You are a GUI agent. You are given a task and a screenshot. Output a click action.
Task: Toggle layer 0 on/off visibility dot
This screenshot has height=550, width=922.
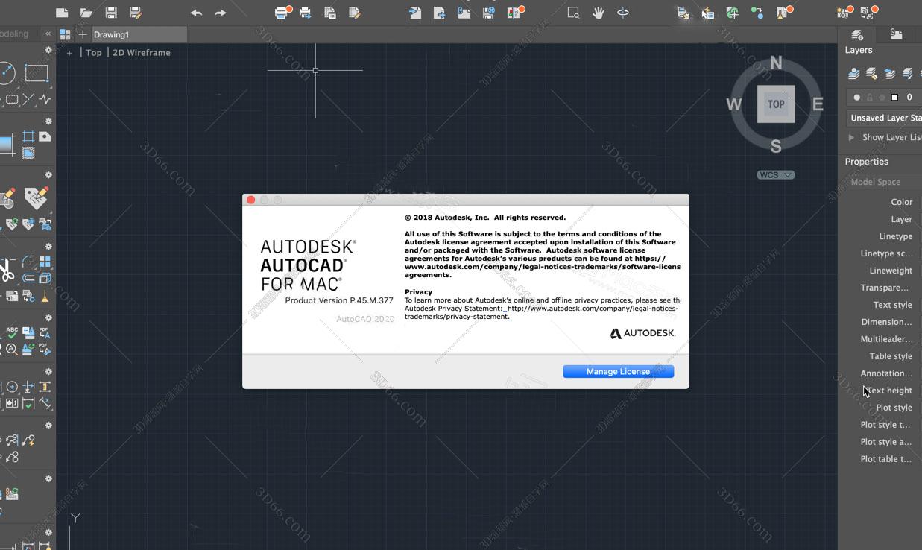pyautogui.click(x=857, y=98)
